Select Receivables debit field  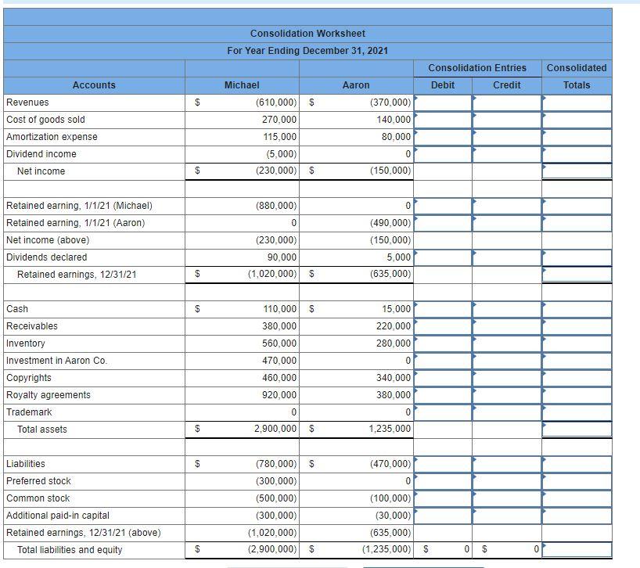tap(443, 326)
